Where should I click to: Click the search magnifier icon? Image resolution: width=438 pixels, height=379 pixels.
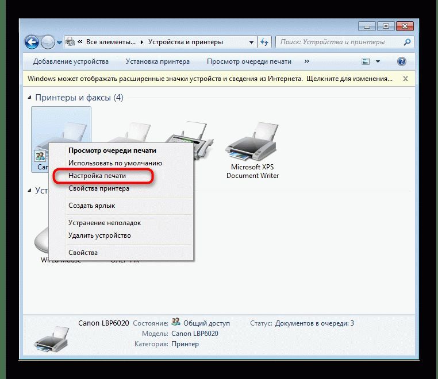point(407,42)
